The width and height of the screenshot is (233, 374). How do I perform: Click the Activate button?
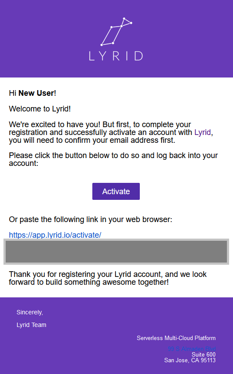tap(116, 191)
